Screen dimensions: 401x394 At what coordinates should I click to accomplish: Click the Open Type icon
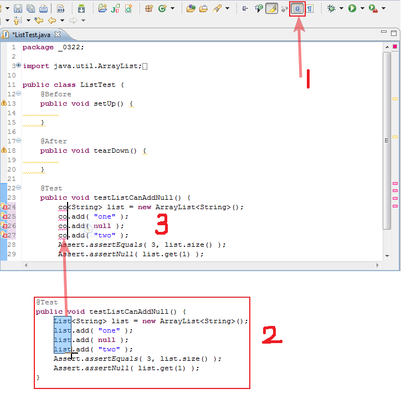tap(191, 8)
